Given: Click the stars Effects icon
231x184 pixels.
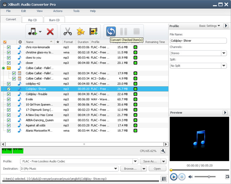Looking at the screenshot, I should (x=80, y=31).
